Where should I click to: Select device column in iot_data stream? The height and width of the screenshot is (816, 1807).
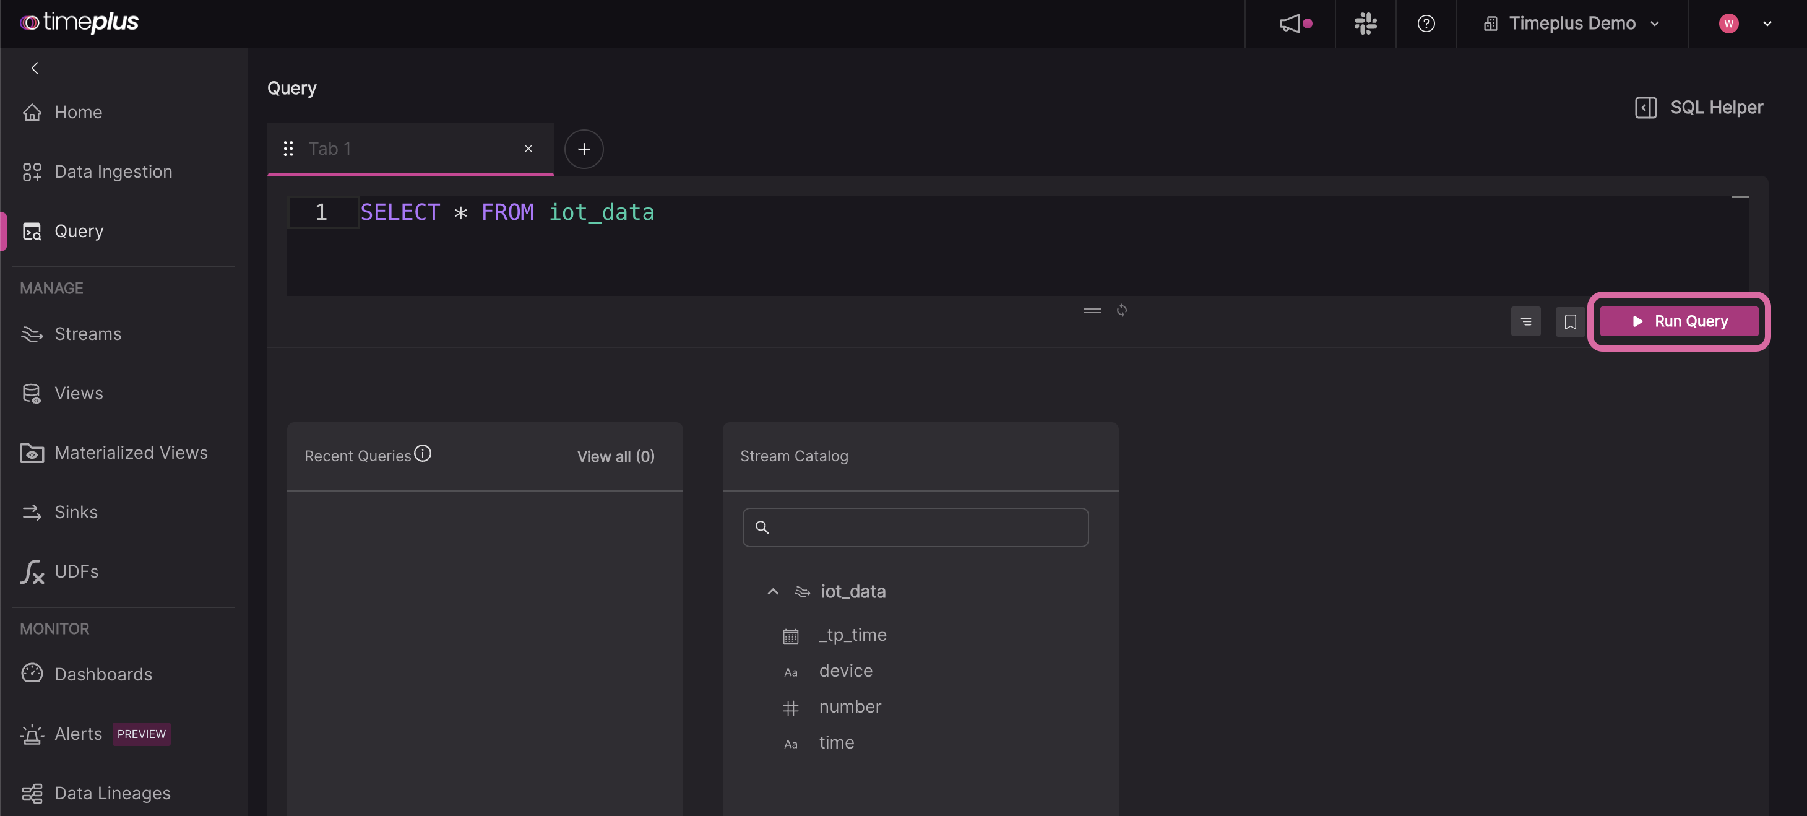(x=845, y=671)
